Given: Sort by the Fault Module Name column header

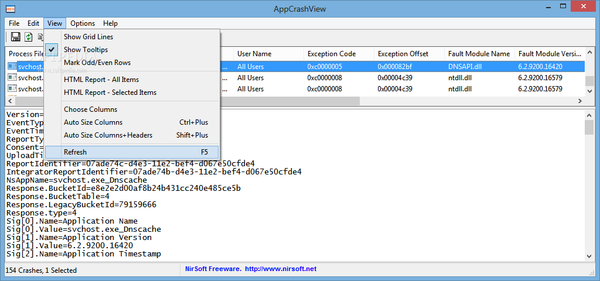Looking at the screenshot, I should point(479,54).
